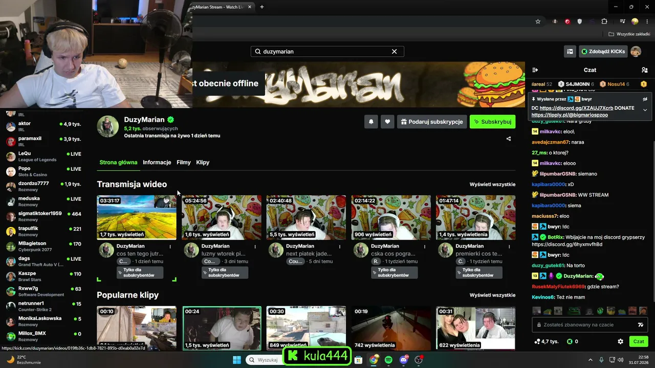
Task: Open the Kick user avatar menu
Action: 636,51
